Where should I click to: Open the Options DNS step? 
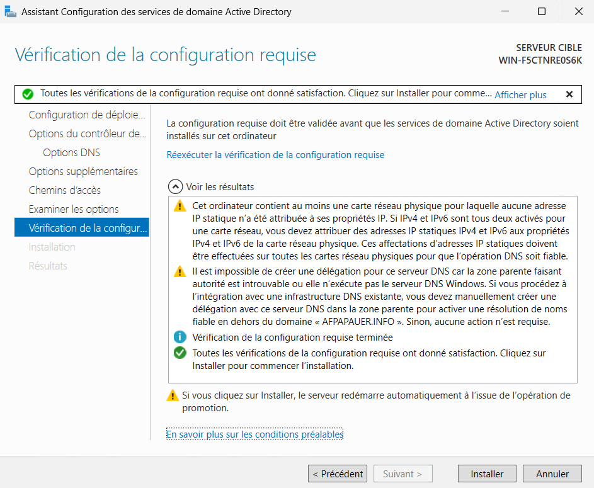coord(71,152)
